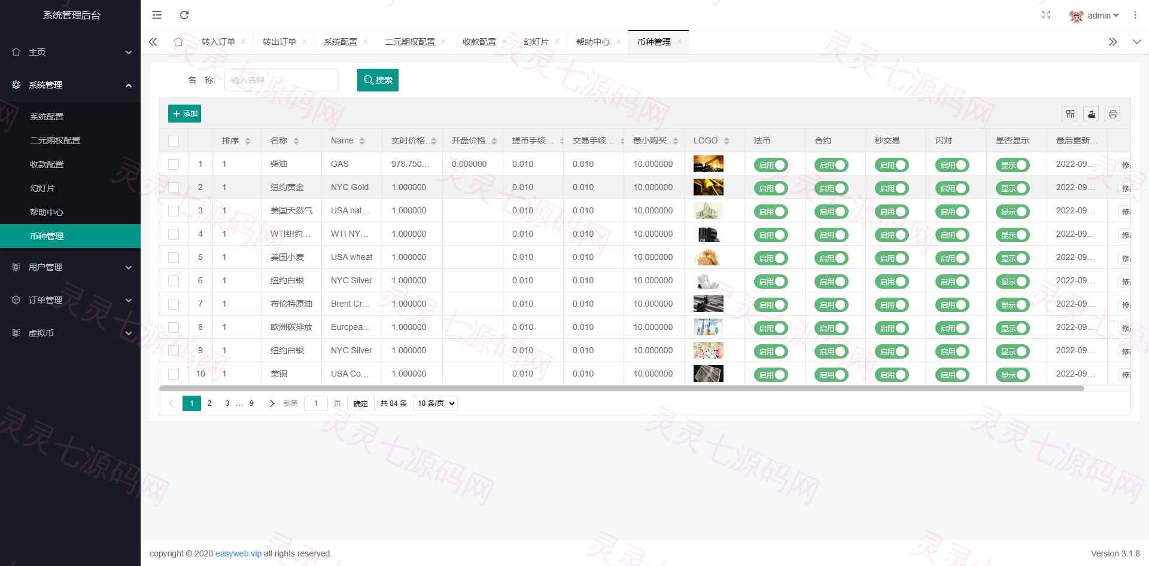
Task: Enter fullscreen mode via the expand icon
Action: 1046,15
